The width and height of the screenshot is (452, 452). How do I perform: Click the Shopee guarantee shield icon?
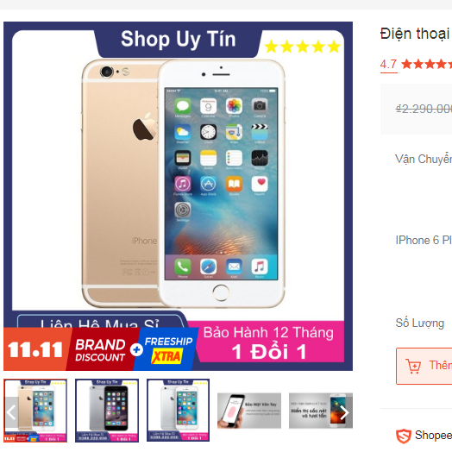point(404,436)
